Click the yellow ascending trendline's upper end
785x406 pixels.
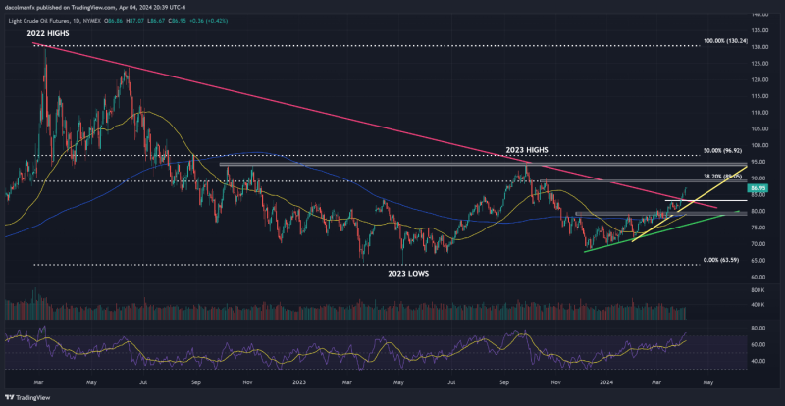click(x=747, y=166)
